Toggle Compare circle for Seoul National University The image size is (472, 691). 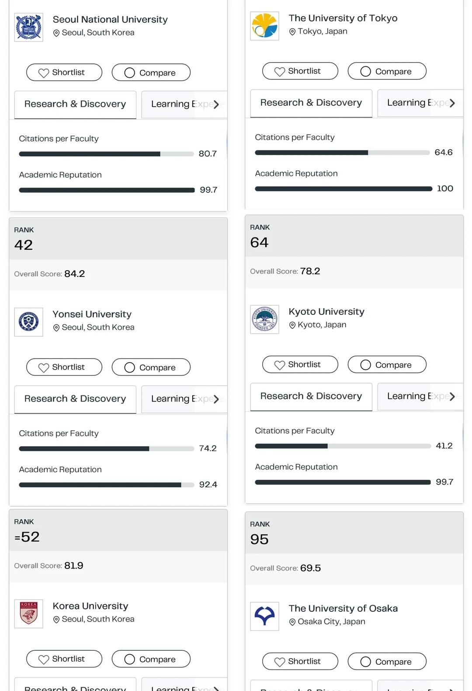[130, 73]
